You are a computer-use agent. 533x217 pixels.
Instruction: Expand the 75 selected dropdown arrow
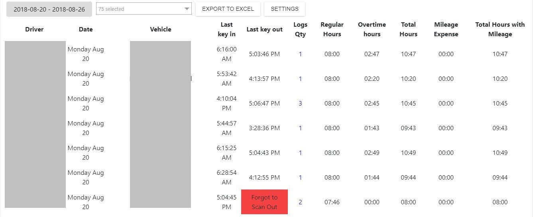[x=187, y=9]
